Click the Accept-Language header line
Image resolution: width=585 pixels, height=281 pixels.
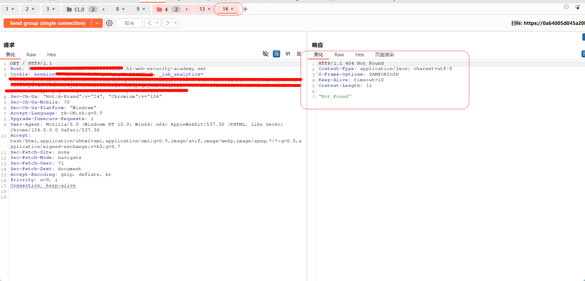point(56,113)
